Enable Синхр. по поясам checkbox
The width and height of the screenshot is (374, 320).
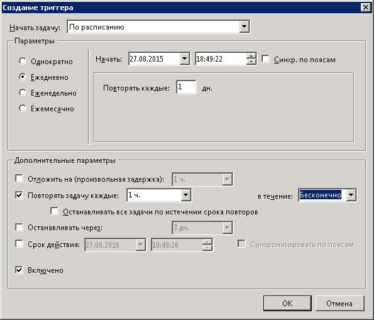[265, 59]
